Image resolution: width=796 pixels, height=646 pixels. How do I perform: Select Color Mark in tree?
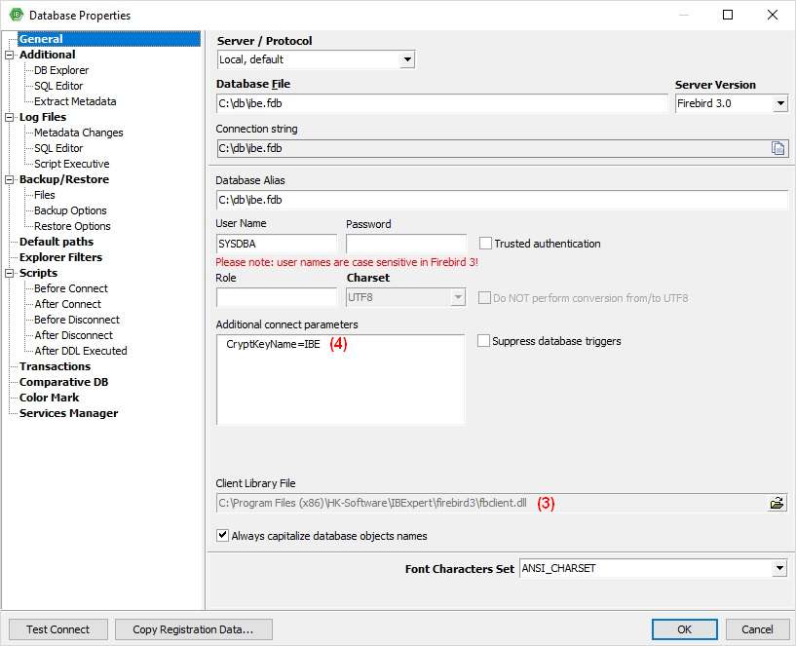click(x=50, y=398)
